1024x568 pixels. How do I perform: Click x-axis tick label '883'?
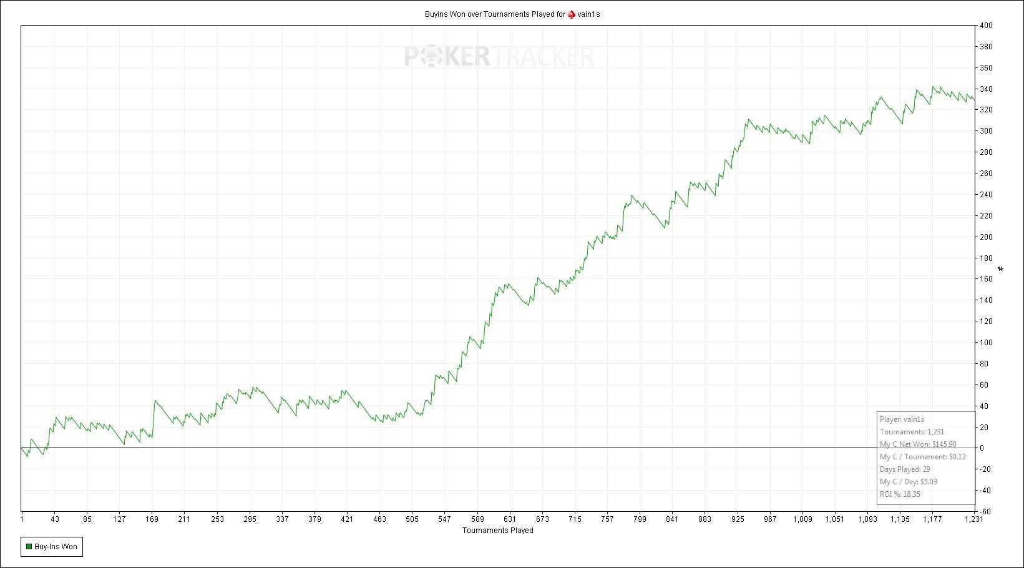pos(705,519)
